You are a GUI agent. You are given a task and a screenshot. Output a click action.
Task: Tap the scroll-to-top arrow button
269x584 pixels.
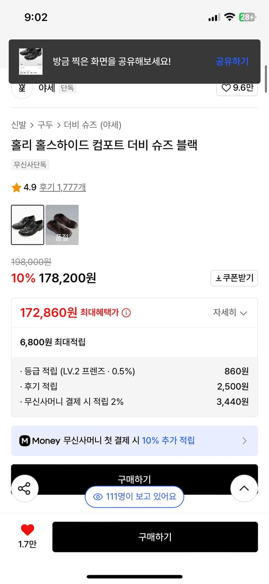pos(244,488)
